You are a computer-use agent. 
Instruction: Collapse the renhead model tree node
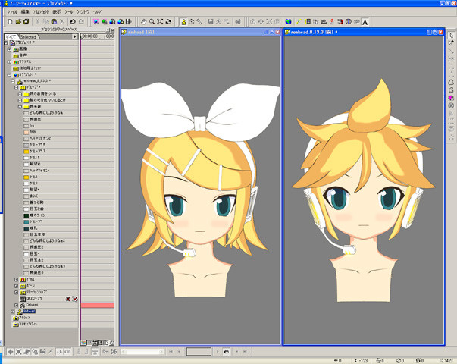click(x=13, y=82)
